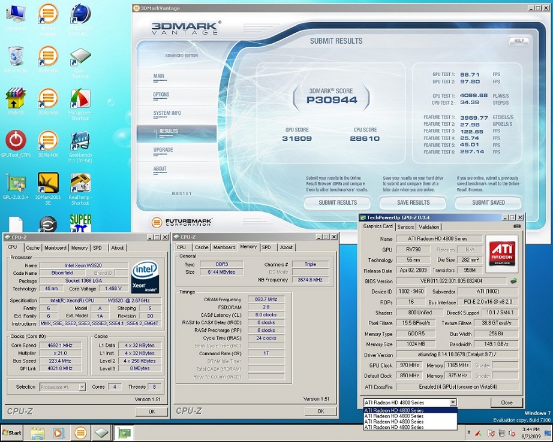Screen dimensions: 553x442
Task: Open the Processor #1 selection dropdown
Action: coord(82,387)
